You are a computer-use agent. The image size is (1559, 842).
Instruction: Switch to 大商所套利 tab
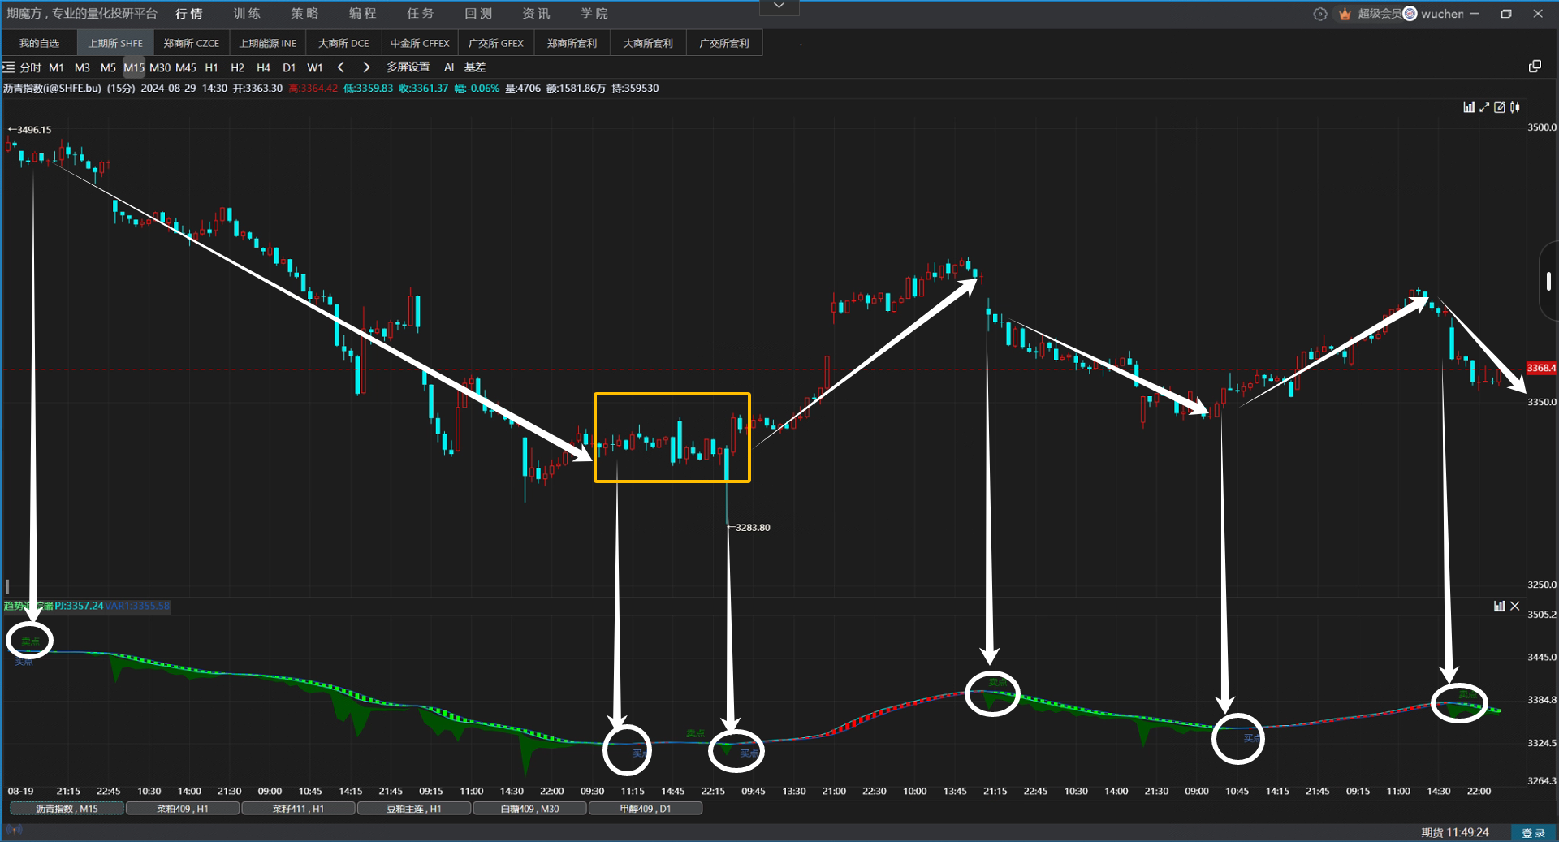tap(648, 44)
